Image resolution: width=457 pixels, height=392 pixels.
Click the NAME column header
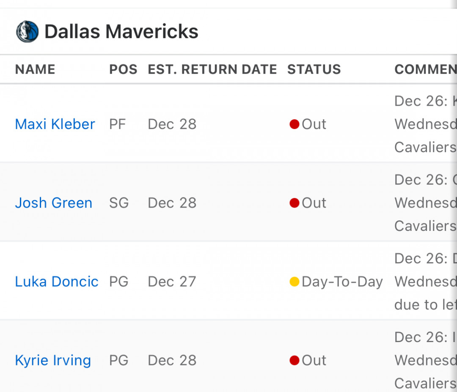click(35, 69)
